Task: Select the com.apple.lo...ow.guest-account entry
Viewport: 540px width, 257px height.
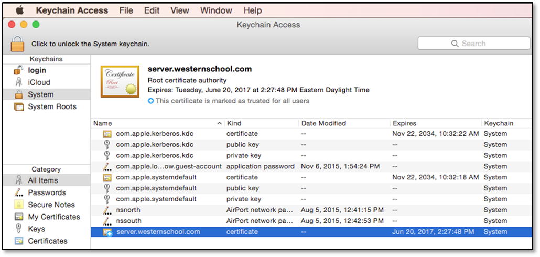Action: pos(311,166)
